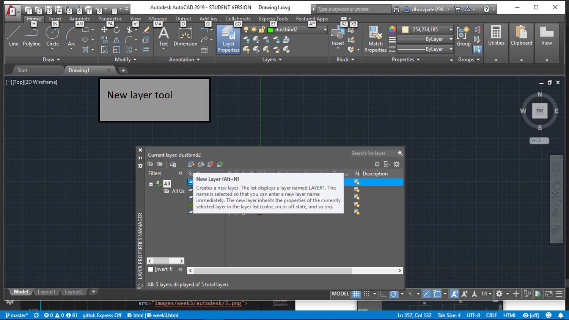Open the Express Tools tab
Screen dimensions: 569x320
coord(273,18)
